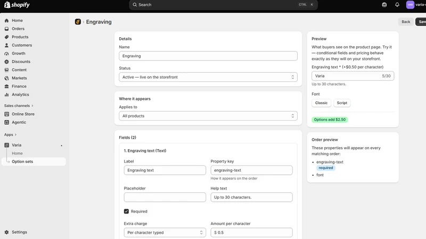Screen dimensions: 426x239
Task: Click the Shopify logo
Action: [x=17, y=5]
